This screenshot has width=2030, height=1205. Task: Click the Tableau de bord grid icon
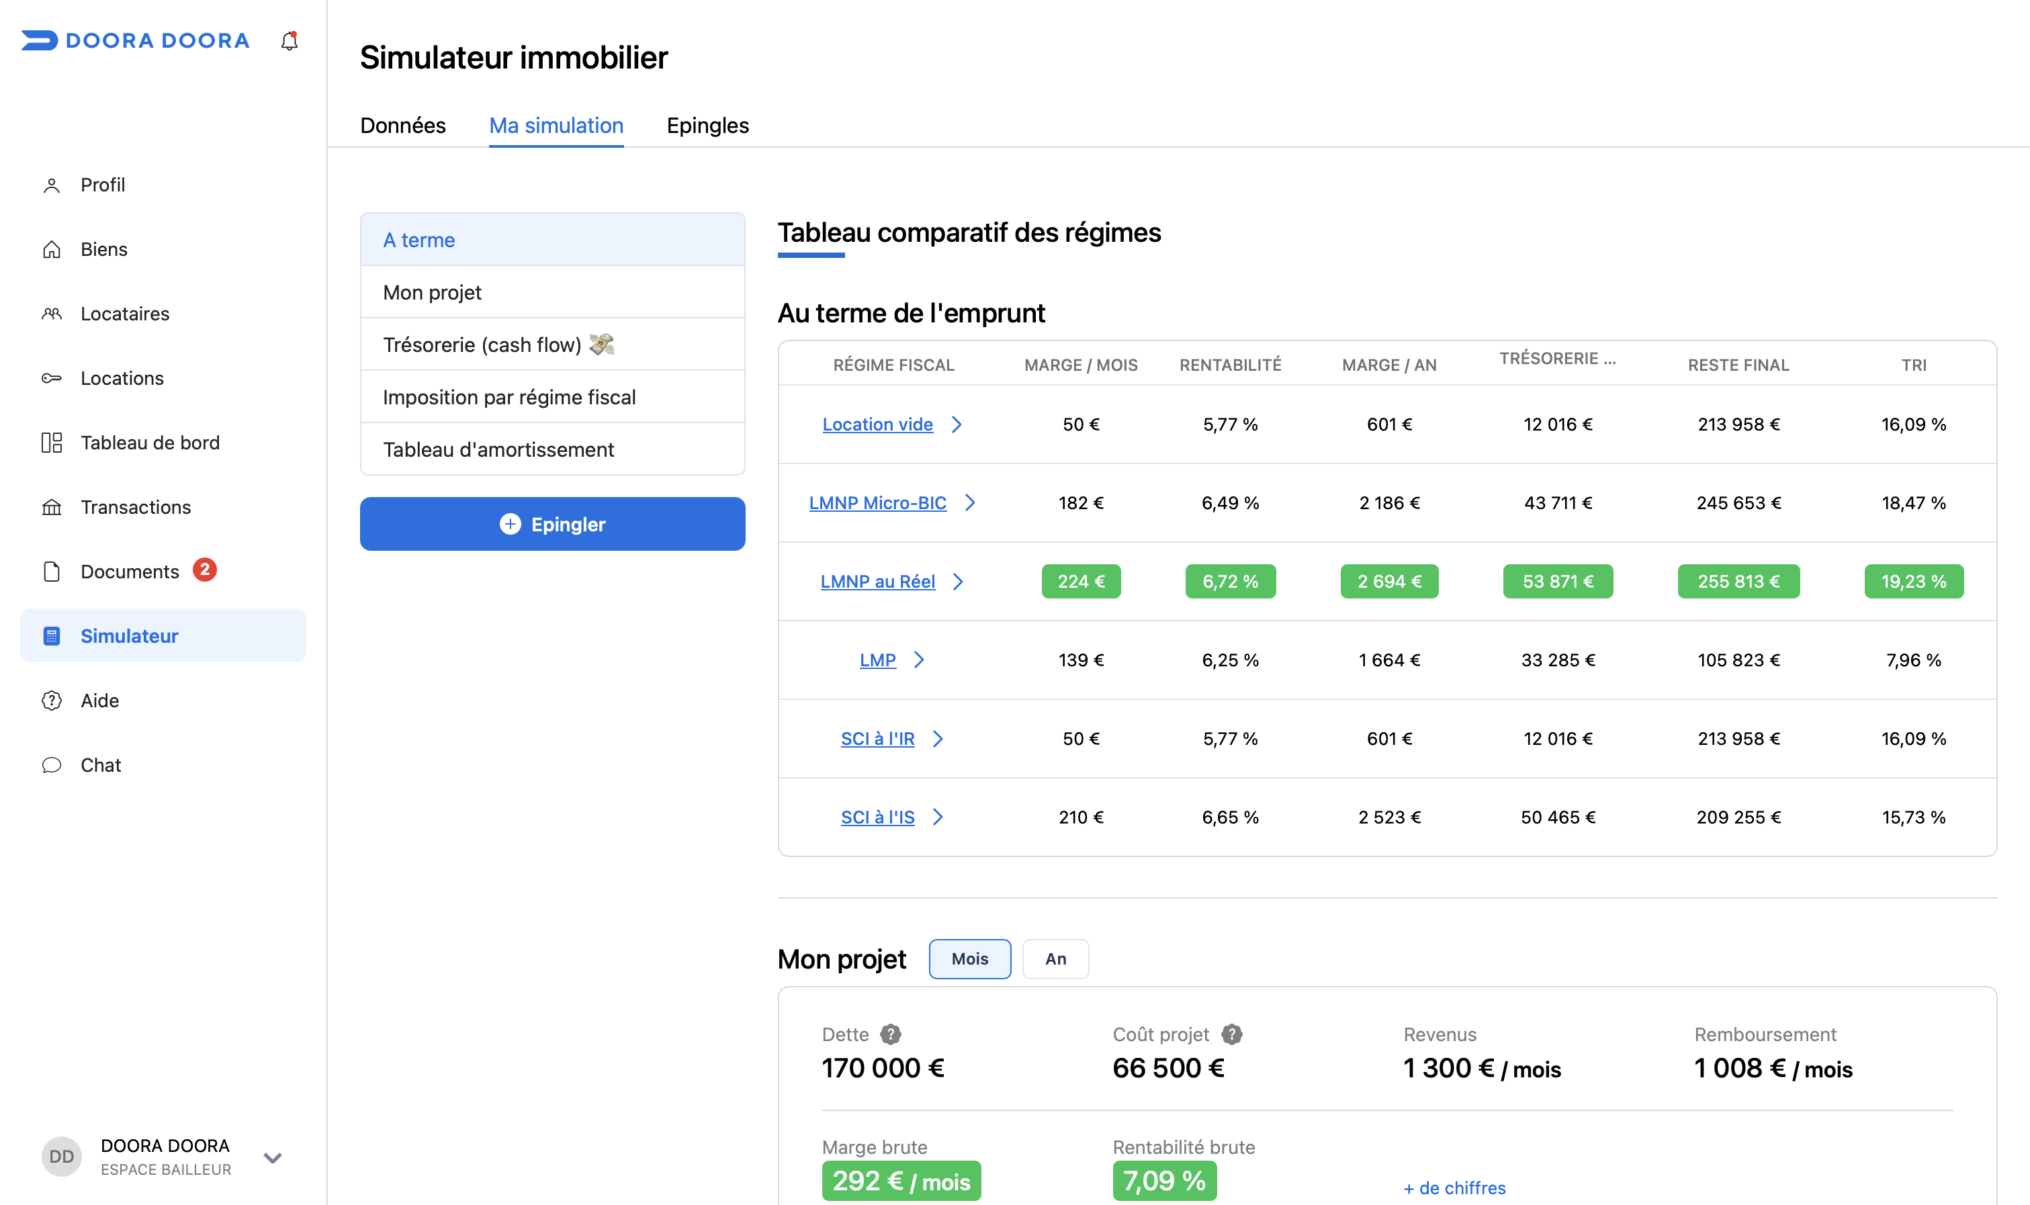coord(51,443)
